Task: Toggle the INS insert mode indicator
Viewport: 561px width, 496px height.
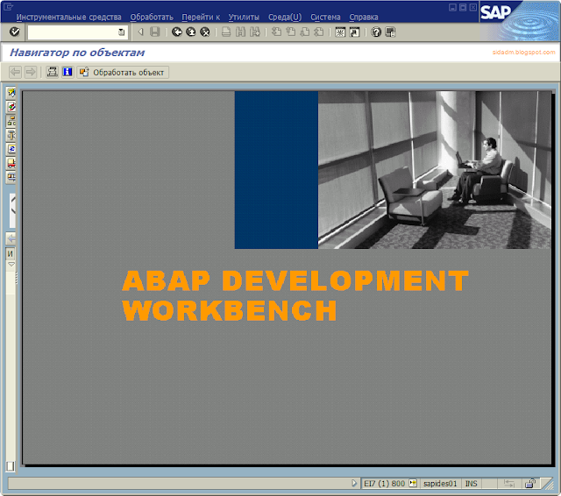Action: (471, 484)
